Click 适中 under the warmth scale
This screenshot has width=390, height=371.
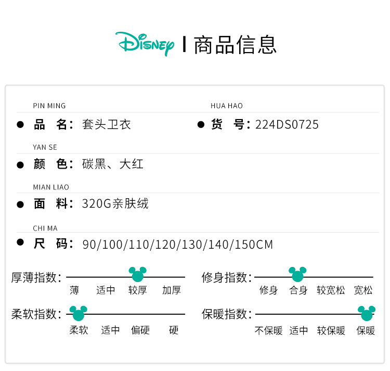[x=298, y=331]
